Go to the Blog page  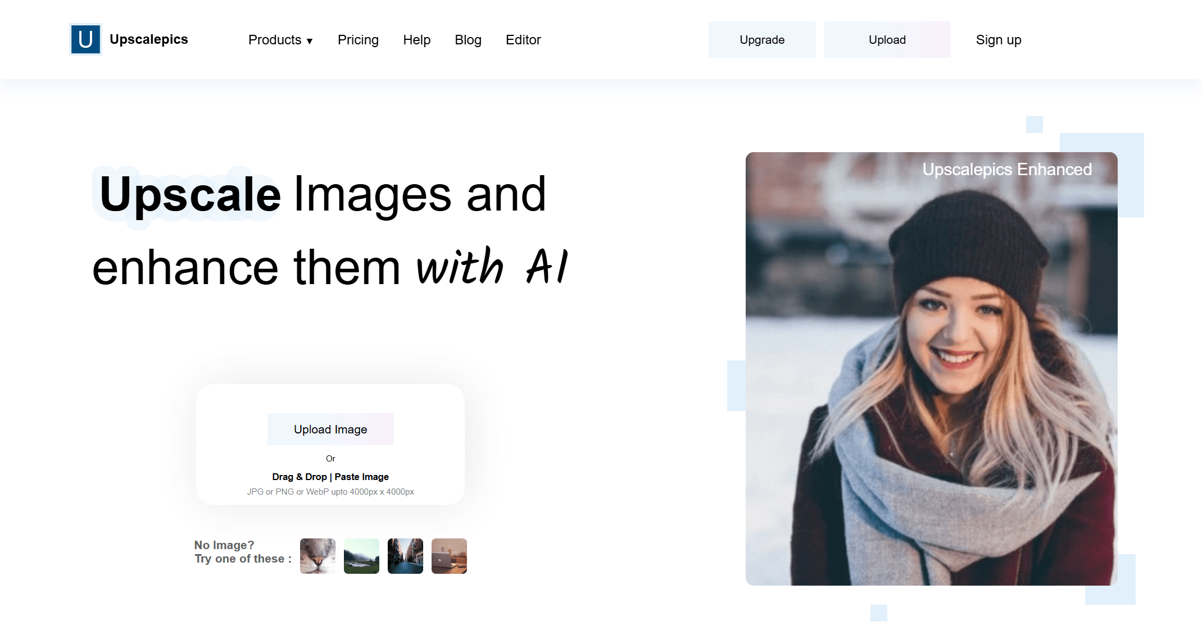[468, 40]
